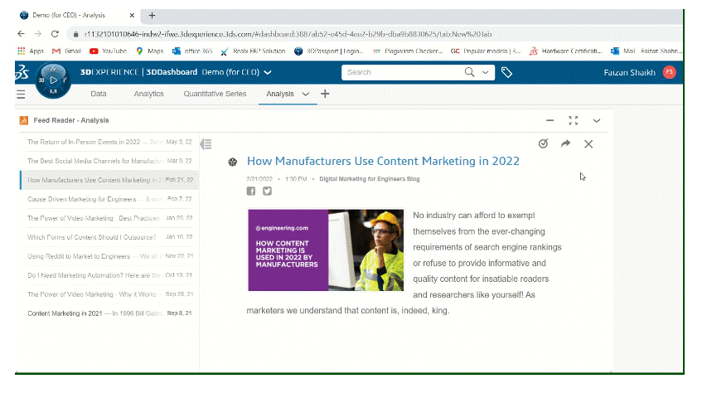
Task: Close the article preview
Action: click(588, 144)
